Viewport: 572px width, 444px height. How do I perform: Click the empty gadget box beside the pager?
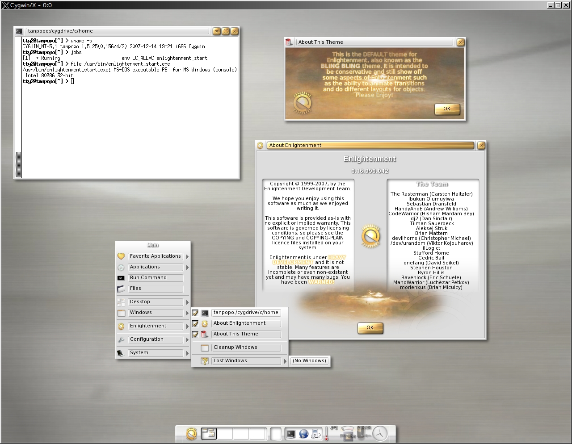pyautogui.click(x=276, y=434)
